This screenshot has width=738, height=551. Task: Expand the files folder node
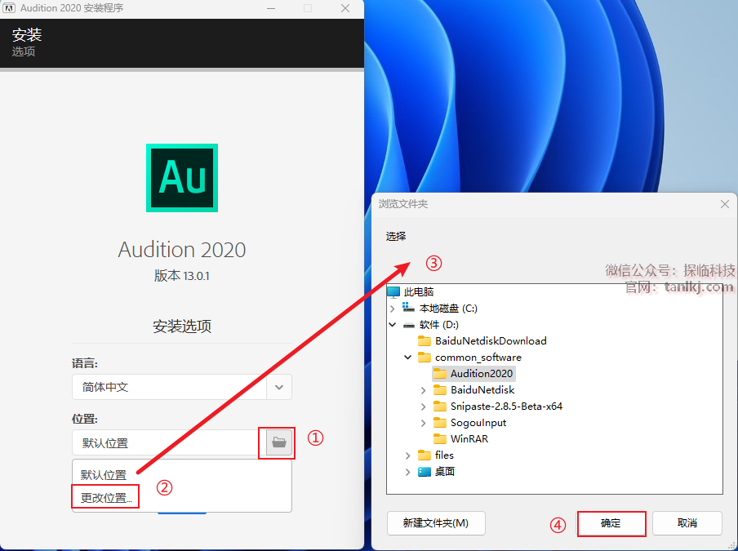coord(407,455)
